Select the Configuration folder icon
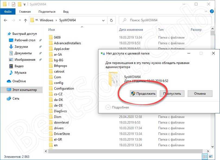This screenshot has height=160, width=220. pyautogui.click(x=51, y=88)
